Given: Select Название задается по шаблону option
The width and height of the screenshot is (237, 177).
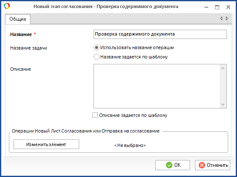Looking at the screenshot, I should [96, 57].
